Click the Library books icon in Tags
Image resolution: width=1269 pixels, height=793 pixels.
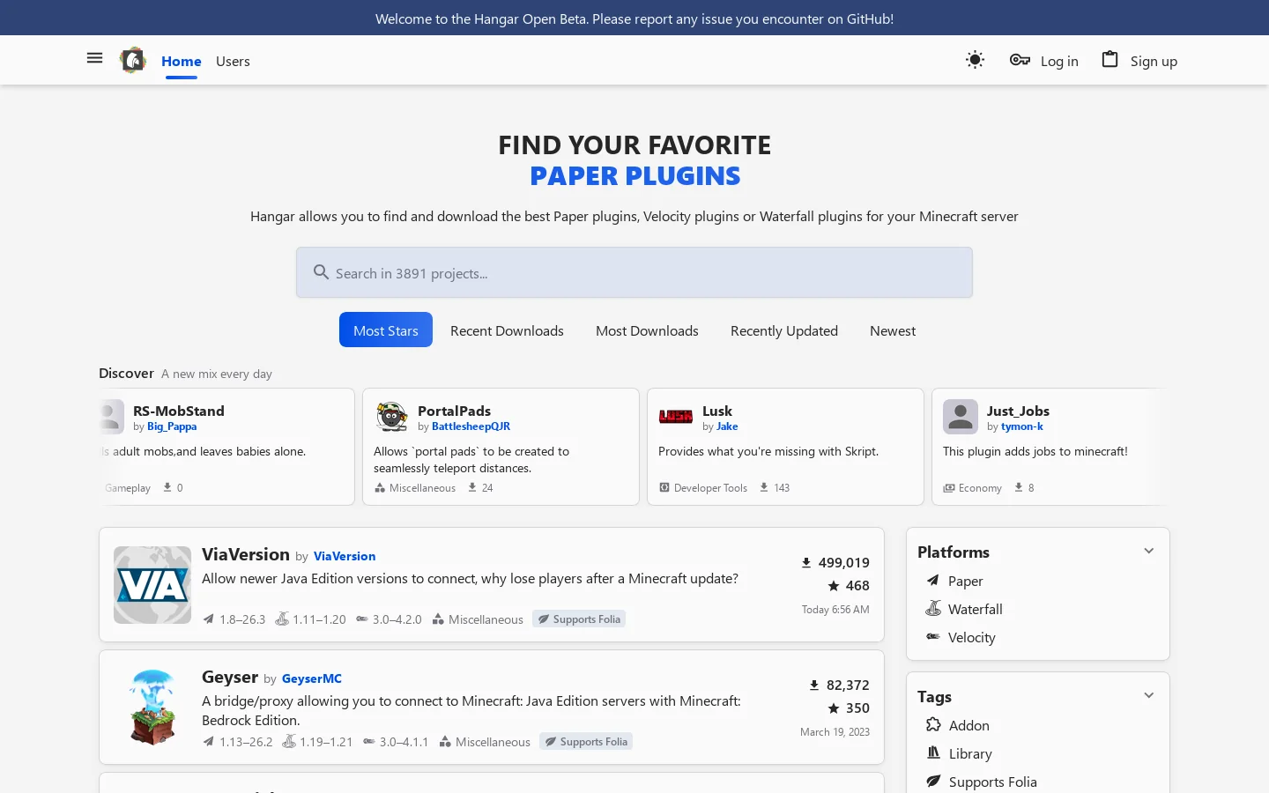tap(933, 753)
